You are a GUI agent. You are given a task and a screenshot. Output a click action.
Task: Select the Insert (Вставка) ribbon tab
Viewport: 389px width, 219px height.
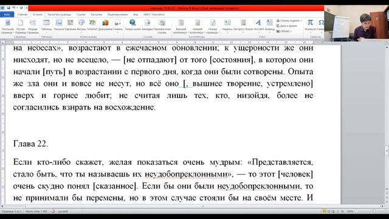click(38, 15)
